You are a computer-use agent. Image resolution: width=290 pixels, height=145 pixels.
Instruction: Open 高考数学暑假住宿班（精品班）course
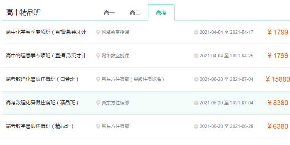tap(40, 126)
